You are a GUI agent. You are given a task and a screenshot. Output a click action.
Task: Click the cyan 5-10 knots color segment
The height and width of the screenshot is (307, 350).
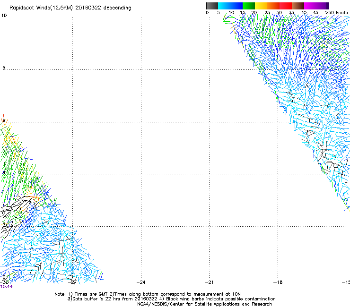[x=224, y=6]
